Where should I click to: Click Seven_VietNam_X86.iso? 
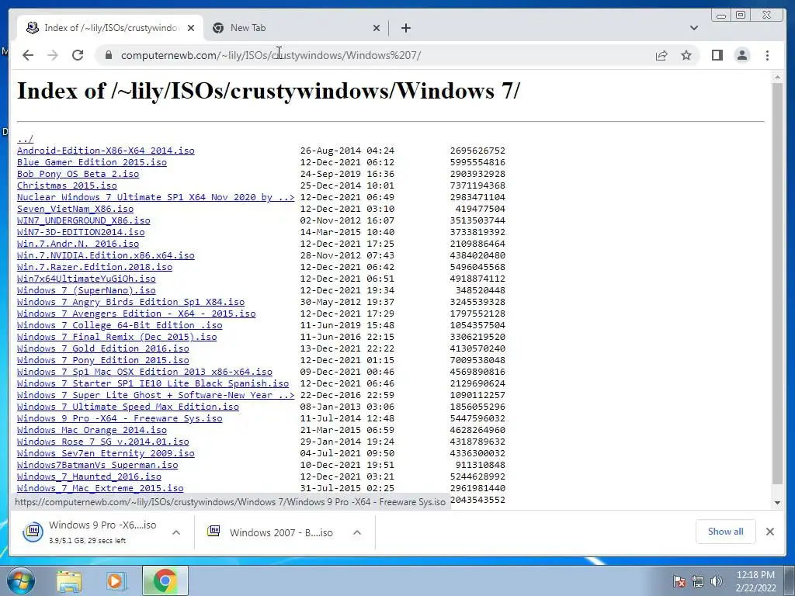[x=75, y=209]
